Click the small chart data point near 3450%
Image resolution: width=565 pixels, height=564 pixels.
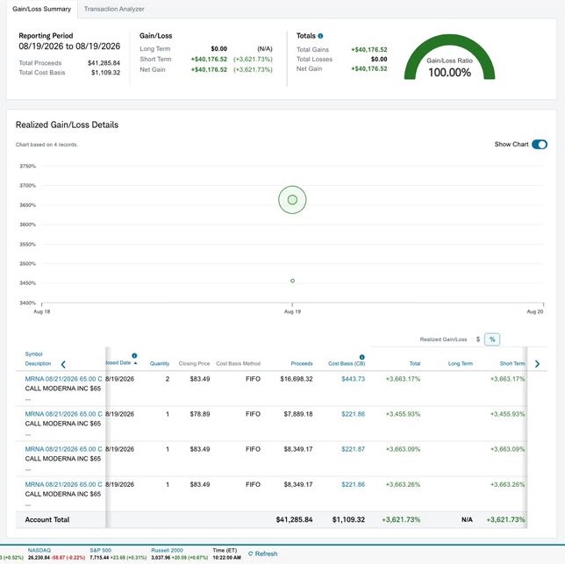pyautogui.click(x=292, y=281)
